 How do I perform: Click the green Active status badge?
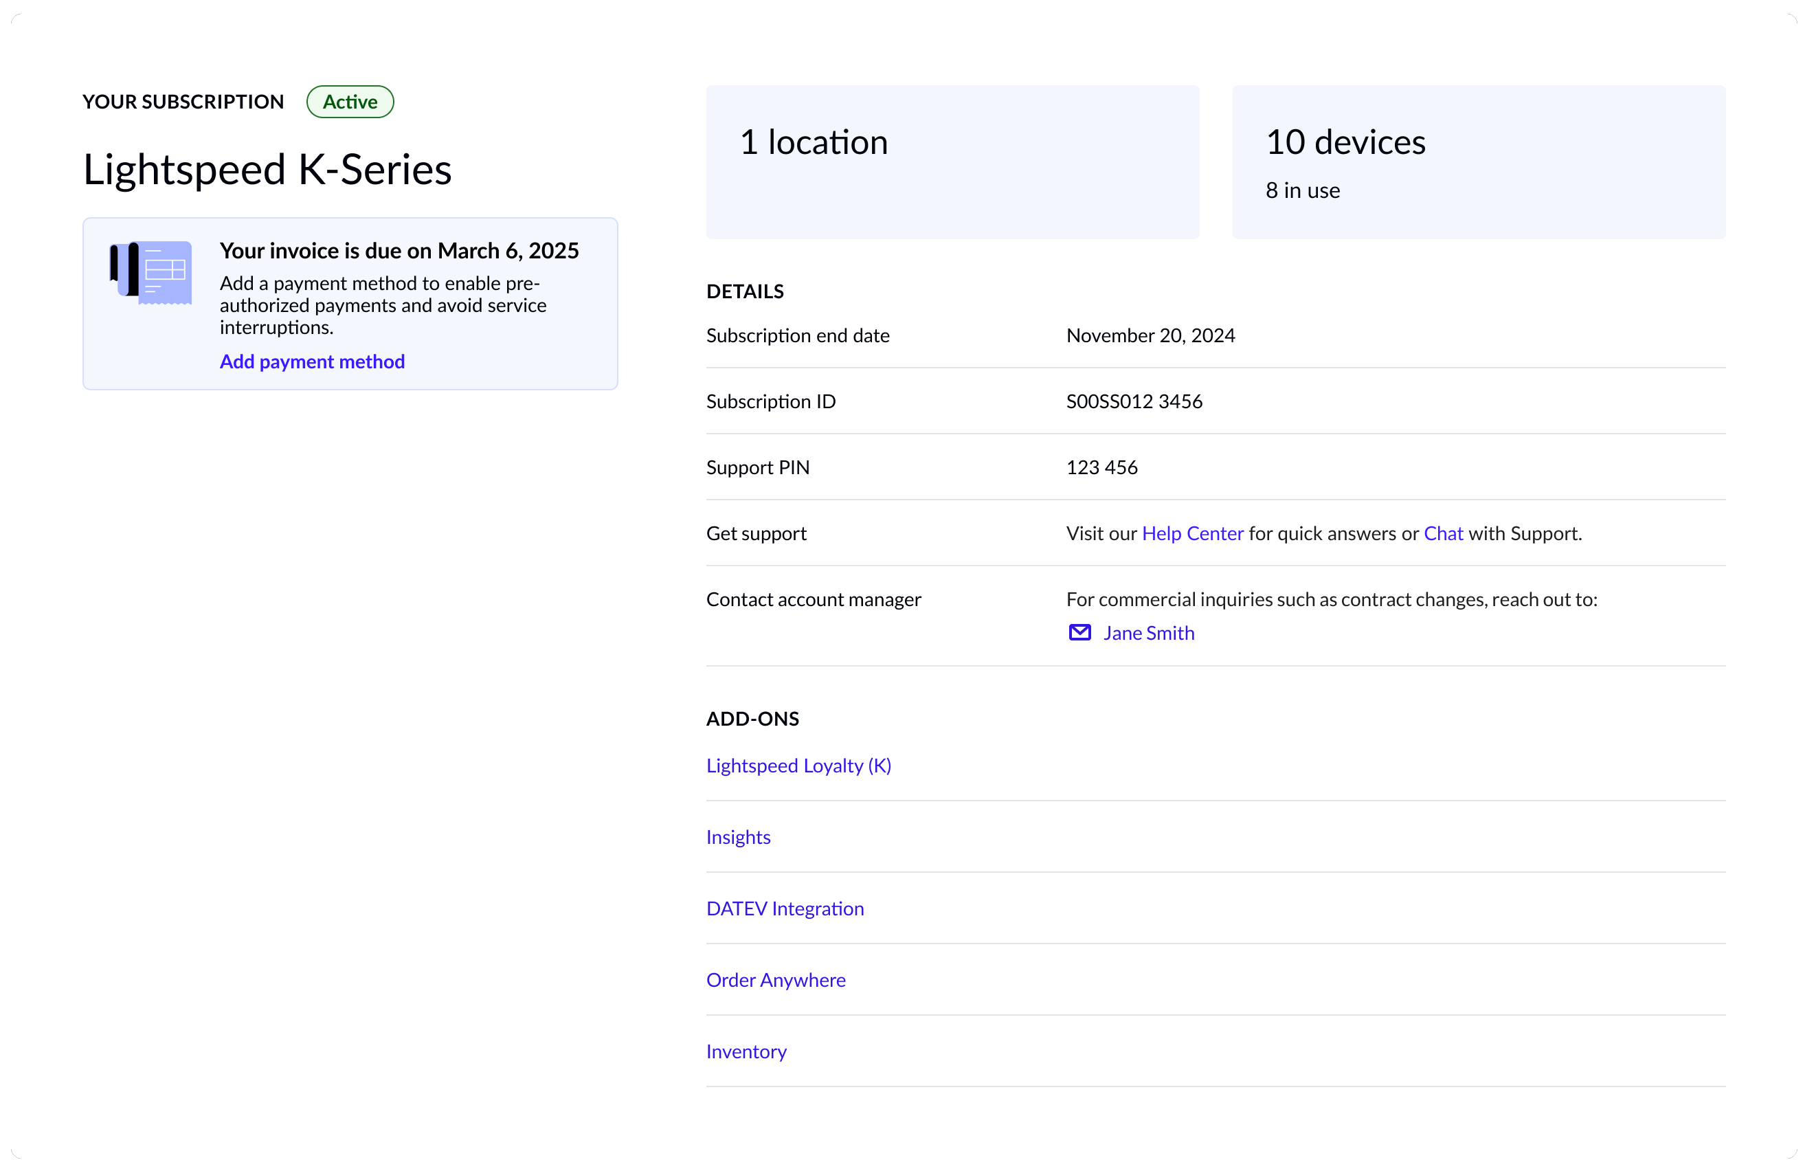(350, 102)
